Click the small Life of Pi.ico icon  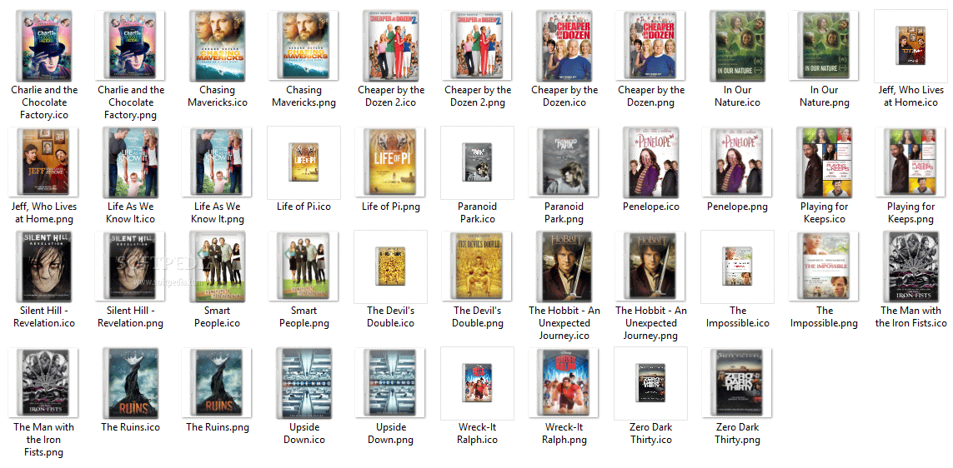pyautogui.click(x=303, y=162)
